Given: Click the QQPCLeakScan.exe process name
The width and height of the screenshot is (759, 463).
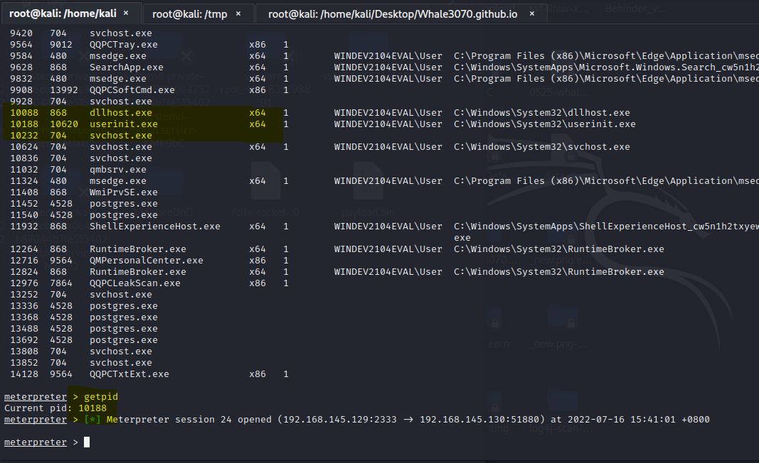Looking at the screenshot, I should click(134, 283).
